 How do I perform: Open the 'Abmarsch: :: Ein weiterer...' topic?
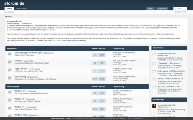click(169, 63)
